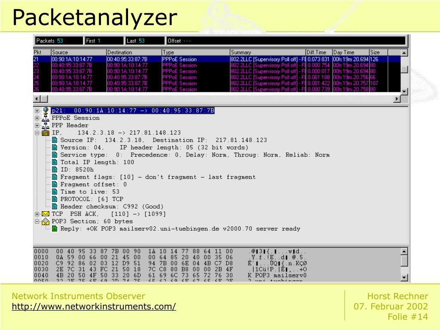
Task: Select packet 24 in the packet list
Action: (217, 77)
